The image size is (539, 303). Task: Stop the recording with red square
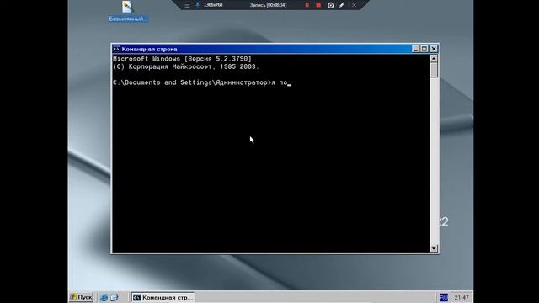(x=318, y=5)
